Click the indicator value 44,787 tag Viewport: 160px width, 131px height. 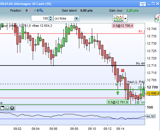pyautogui.click(x=151, y=116)
